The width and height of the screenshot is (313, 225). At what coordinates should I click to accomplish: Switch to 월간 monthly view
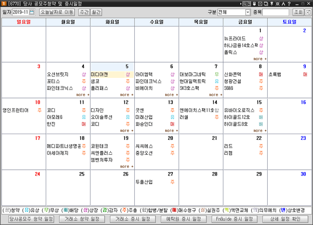96,12
